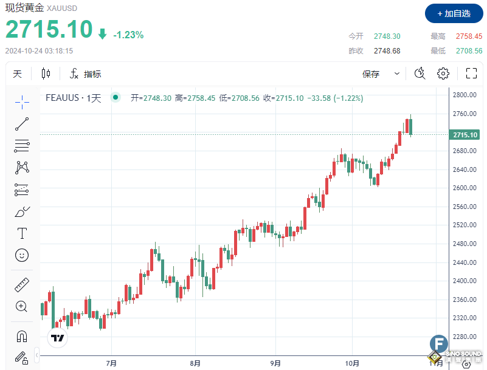The image size is (487, 370).
Task: Open the Fib retracement tool
Action: 22,146
